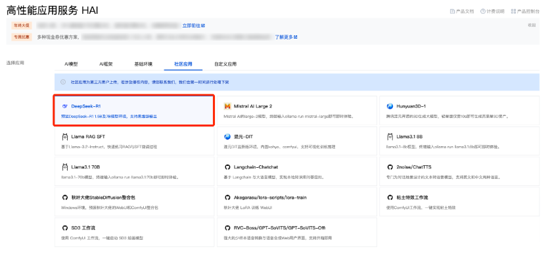Click the 粘土特效工作流 title text

(x=412, y=197)
